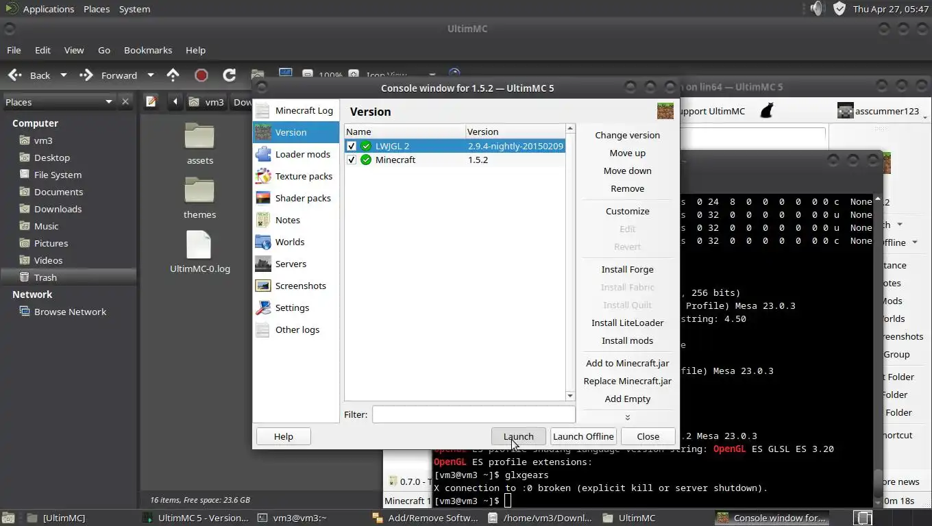Open the Screenshots page
The height and width of the screenshot is (526, 932).
tap(295, 286)
